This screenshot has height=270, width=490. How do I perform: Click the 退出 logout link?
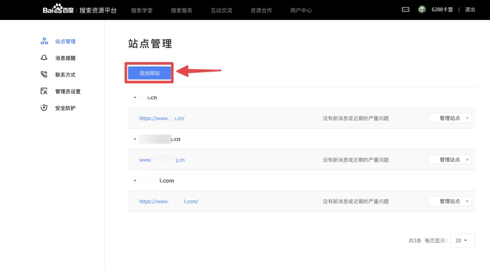pyautogui.click(x=470, y=10)
